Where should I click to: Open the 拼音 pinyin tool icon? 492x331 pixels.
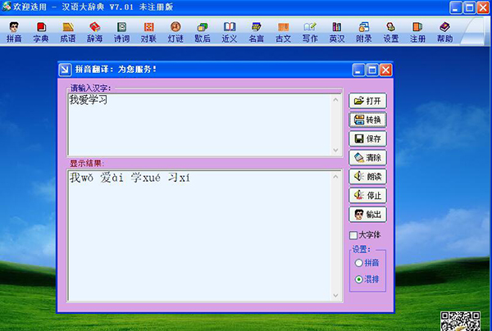coord(14,32)
